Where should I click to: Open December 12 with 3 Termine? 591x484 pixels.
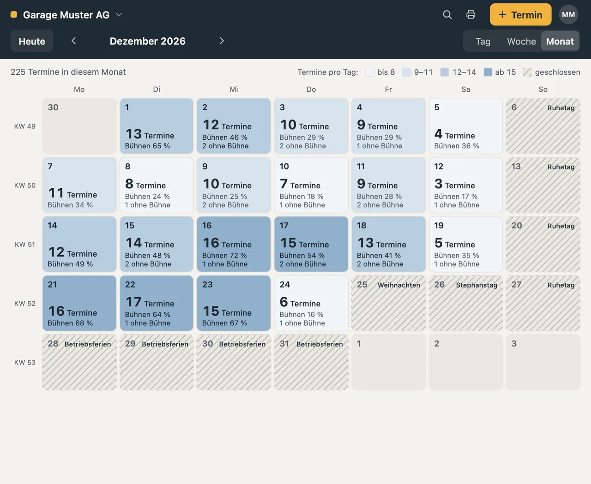point(466,185)
